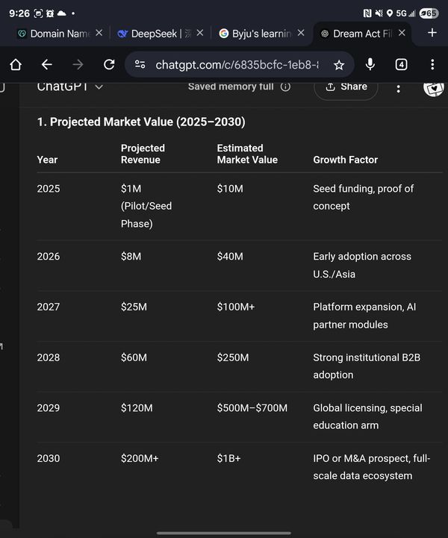The width and height of the screenshot is (448, 538).
Task: Reload the page with the refresh icon
Action: point(109,65)
